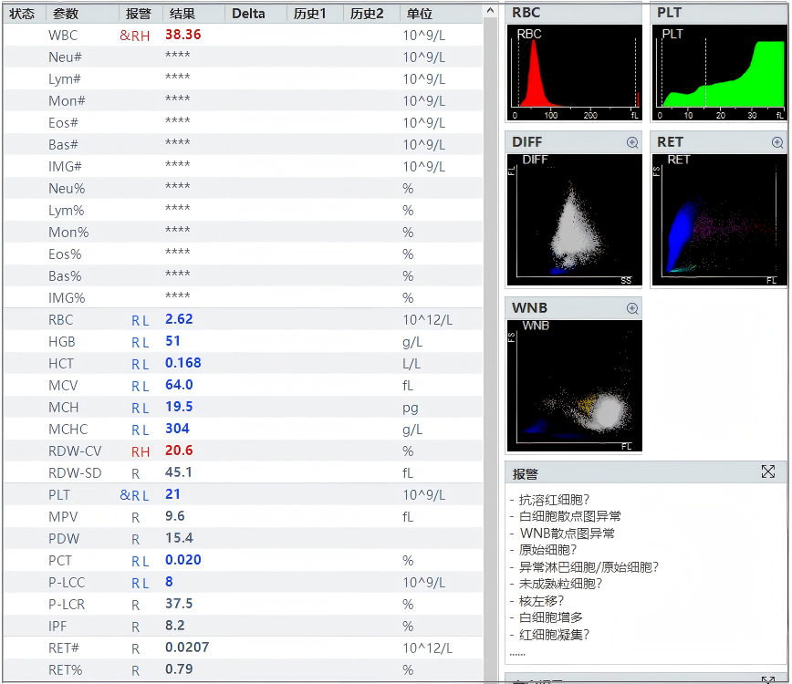Image resolution: width=792 pixels, height=684 pixels.
Task: Open the RET scattergram plot
Action: coord(720,220)
